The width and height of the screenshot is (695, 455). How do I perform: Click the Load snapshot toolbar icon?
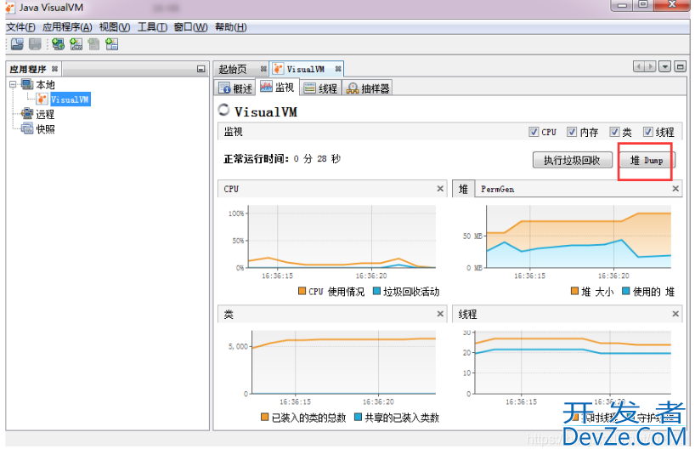[x=17, y=44]
